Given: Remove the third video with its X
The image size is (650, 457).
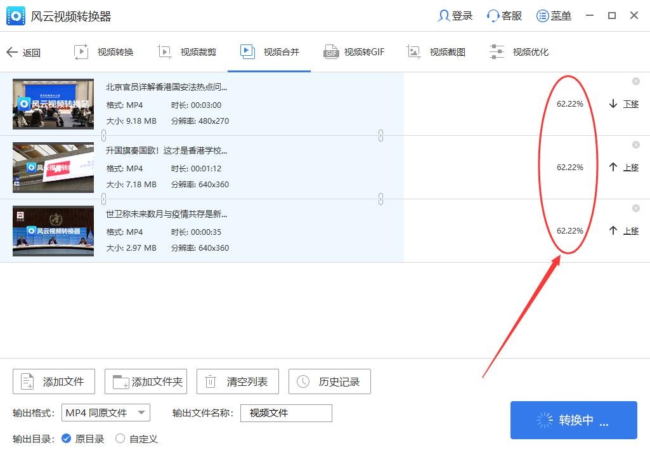Looking at the screenshot, I should point(635,208).
